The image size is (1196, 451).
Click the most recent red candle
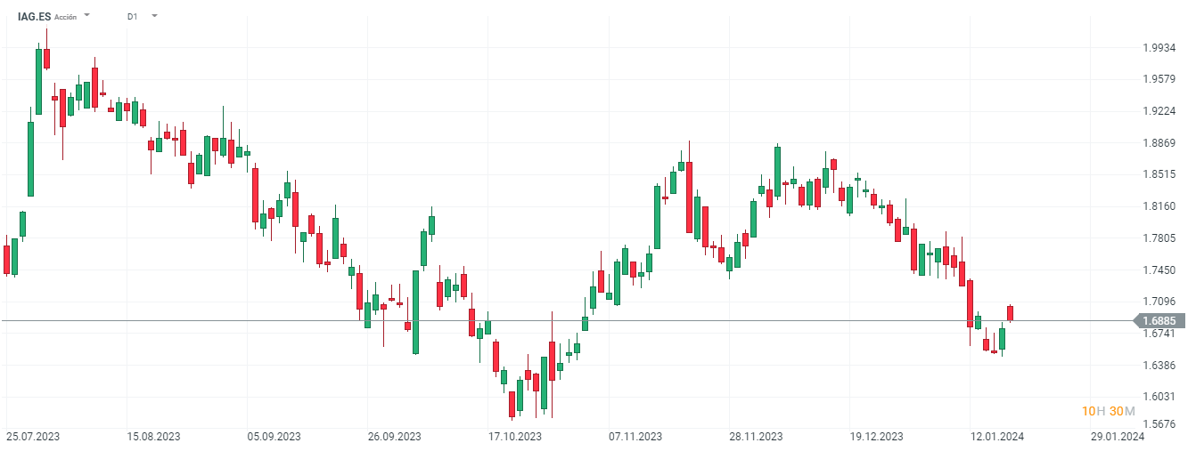(1011, 312)
